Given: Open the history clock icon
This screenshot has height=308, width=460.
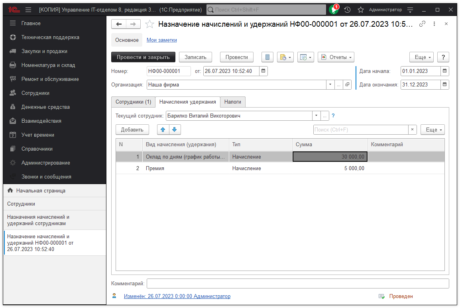Looking at the screenshot, I should coord(348,10).
